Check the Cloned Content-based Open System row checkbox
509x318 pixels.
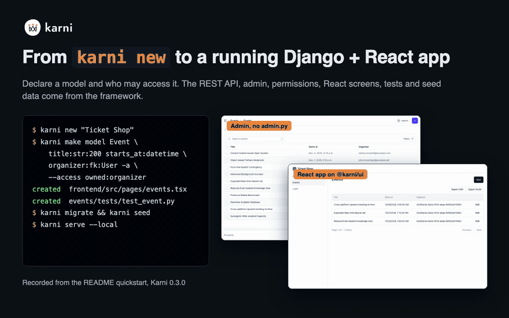[227, 153]
